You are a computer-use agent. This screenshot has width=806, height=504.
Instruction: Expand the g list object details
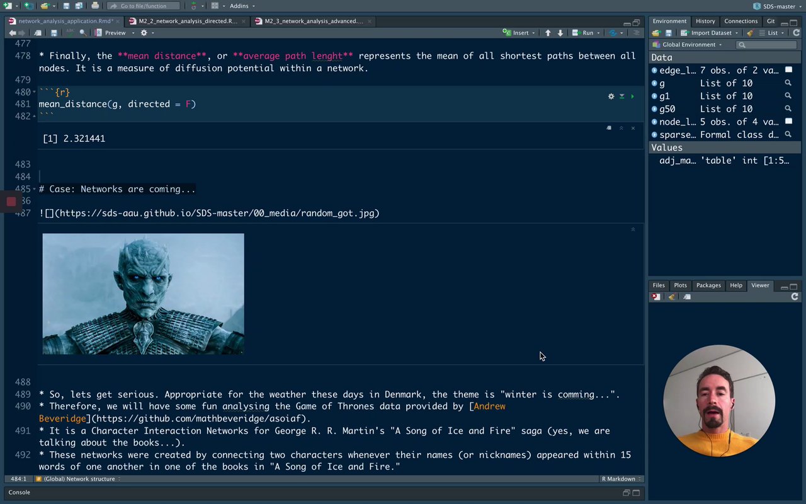coord(654,83)
